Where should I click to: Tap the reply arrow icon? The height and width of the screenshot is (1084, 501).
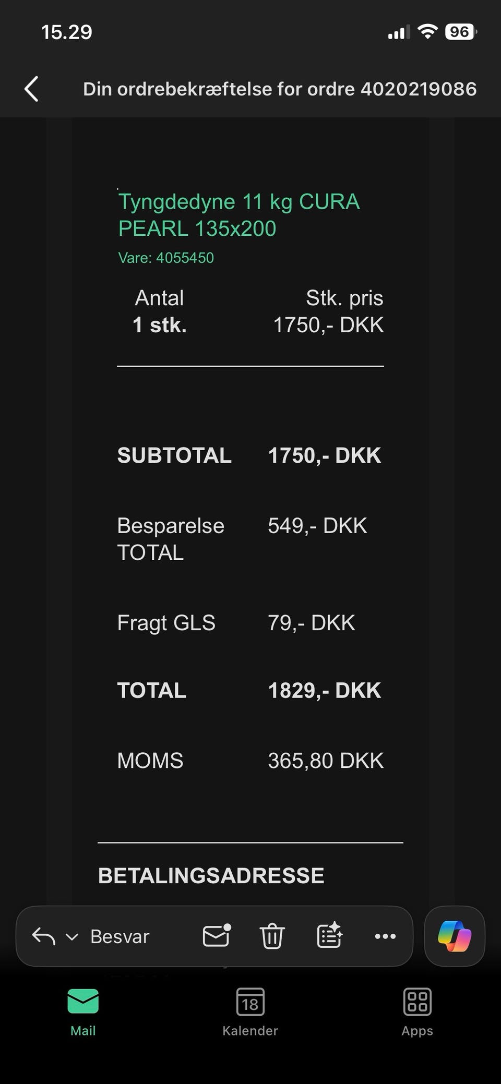44,936
